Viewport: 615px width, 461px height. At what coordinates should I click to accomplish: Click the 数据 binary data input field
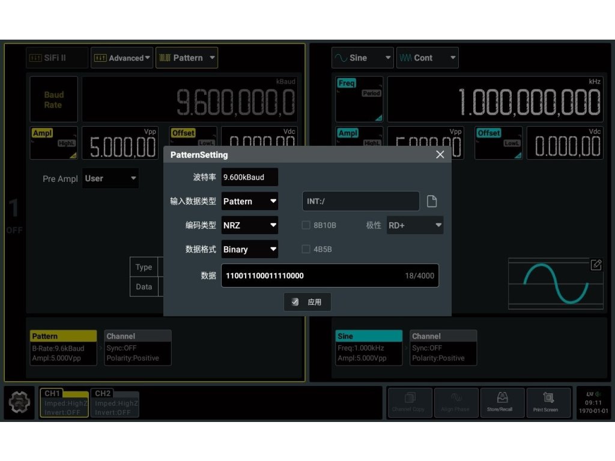click(x=312, y=276)
